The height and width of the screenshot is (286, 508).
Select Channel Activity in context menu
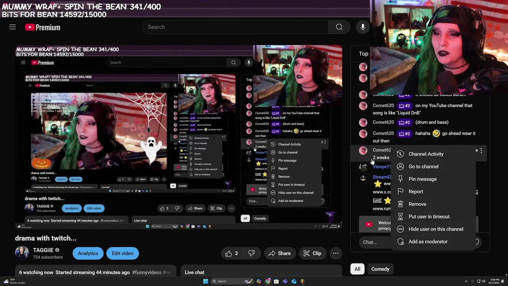[433, 154]
